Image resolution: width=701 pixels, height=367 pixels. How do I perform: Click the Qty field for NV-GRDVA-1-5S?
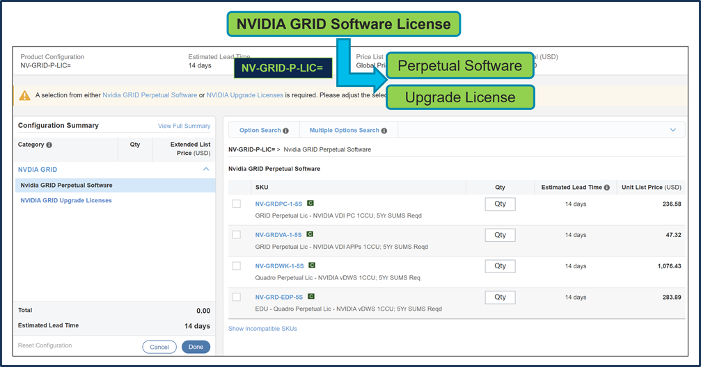[x=501, y=236]
